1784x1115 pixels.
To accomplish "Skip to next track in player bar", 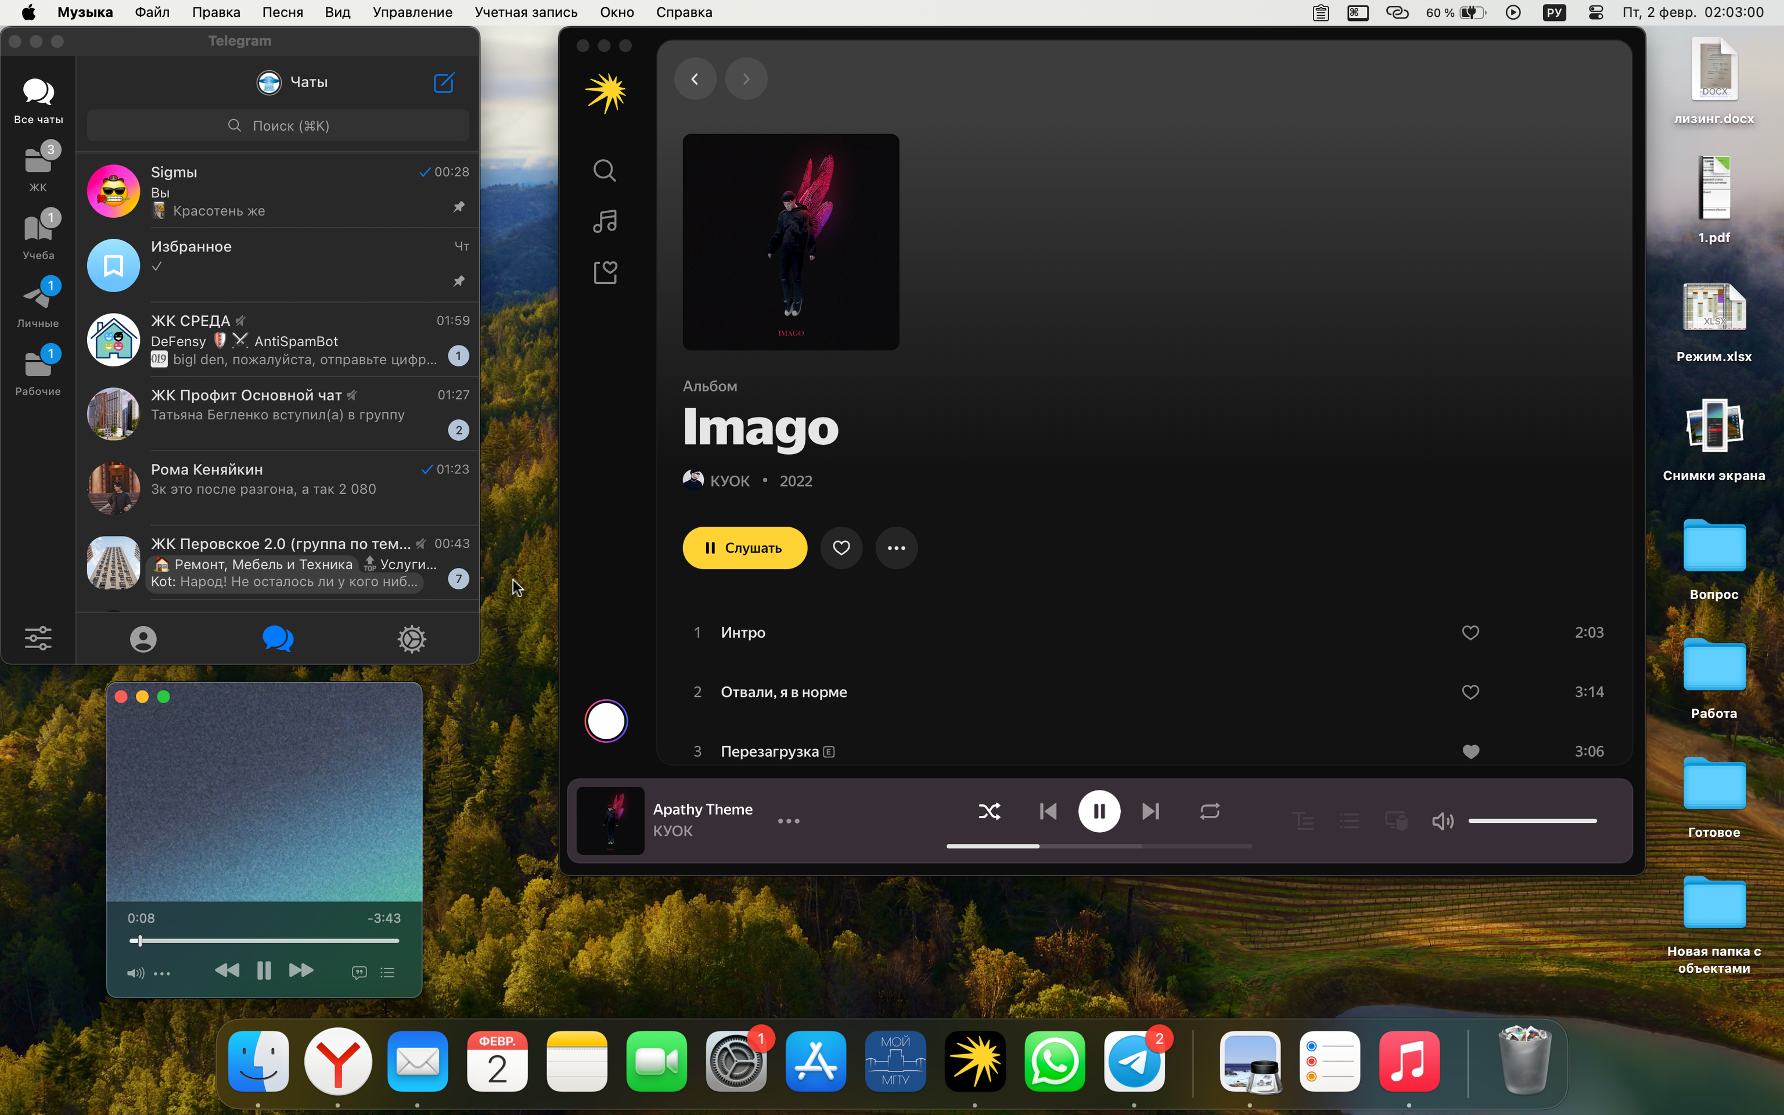I will click(x=1150, y=811).
